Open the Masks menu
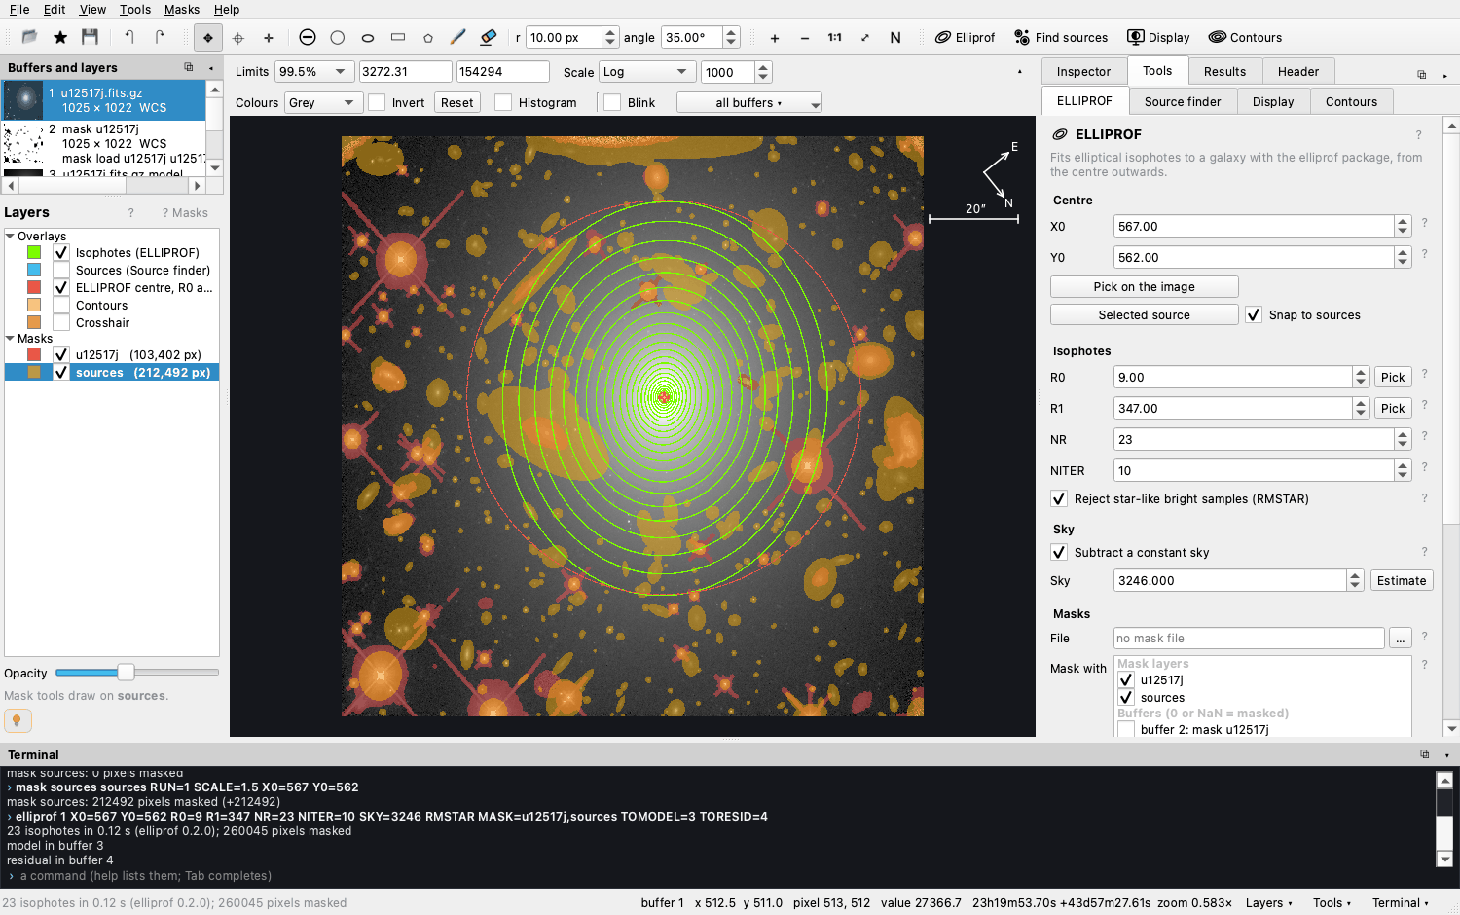Viewport: 1460px width, 915px height. (x=182, y=10)
